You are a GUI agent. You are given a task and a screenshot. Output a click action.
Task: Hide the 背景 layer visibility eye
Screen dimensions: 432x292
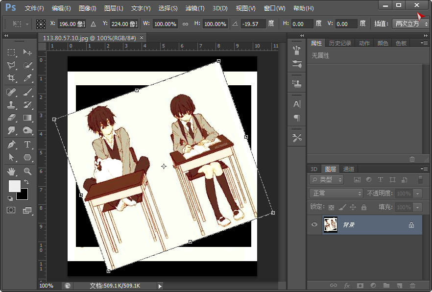coord(314,224)
